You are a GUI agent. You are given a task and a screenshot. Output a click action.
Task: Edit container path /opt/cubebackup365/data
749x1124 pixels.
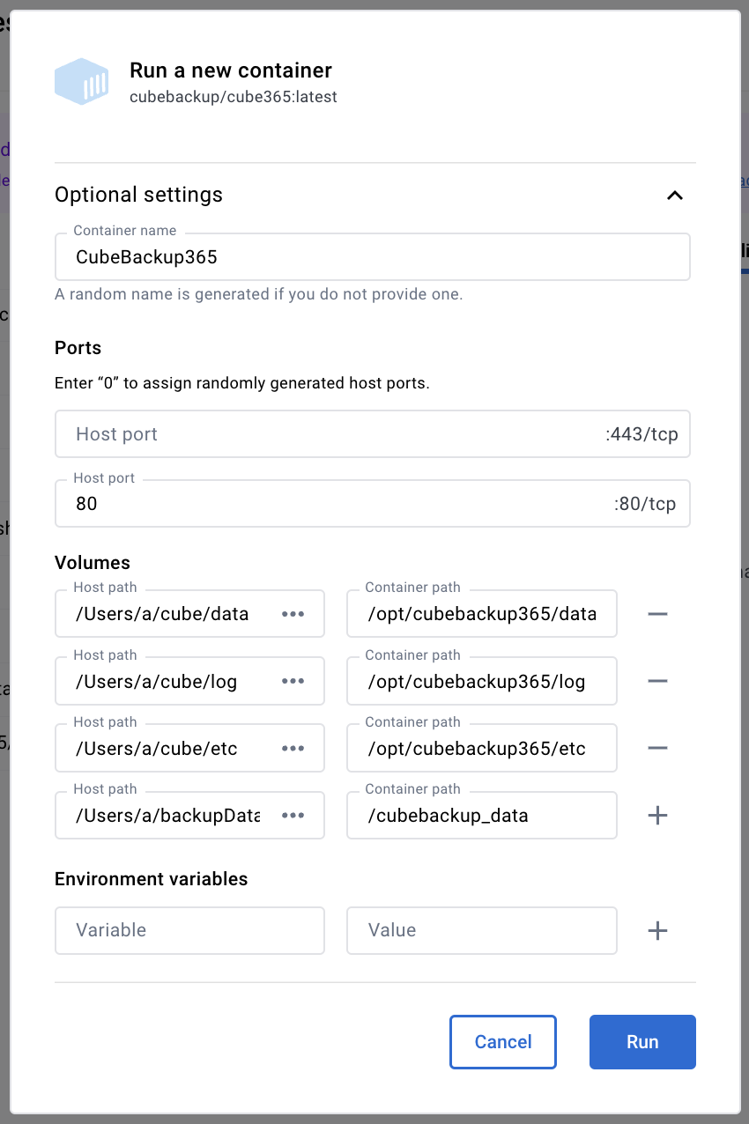pos(481,614)
